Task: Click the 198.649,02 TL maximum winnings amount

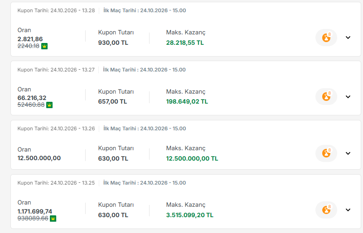Action: click(187, 101)
